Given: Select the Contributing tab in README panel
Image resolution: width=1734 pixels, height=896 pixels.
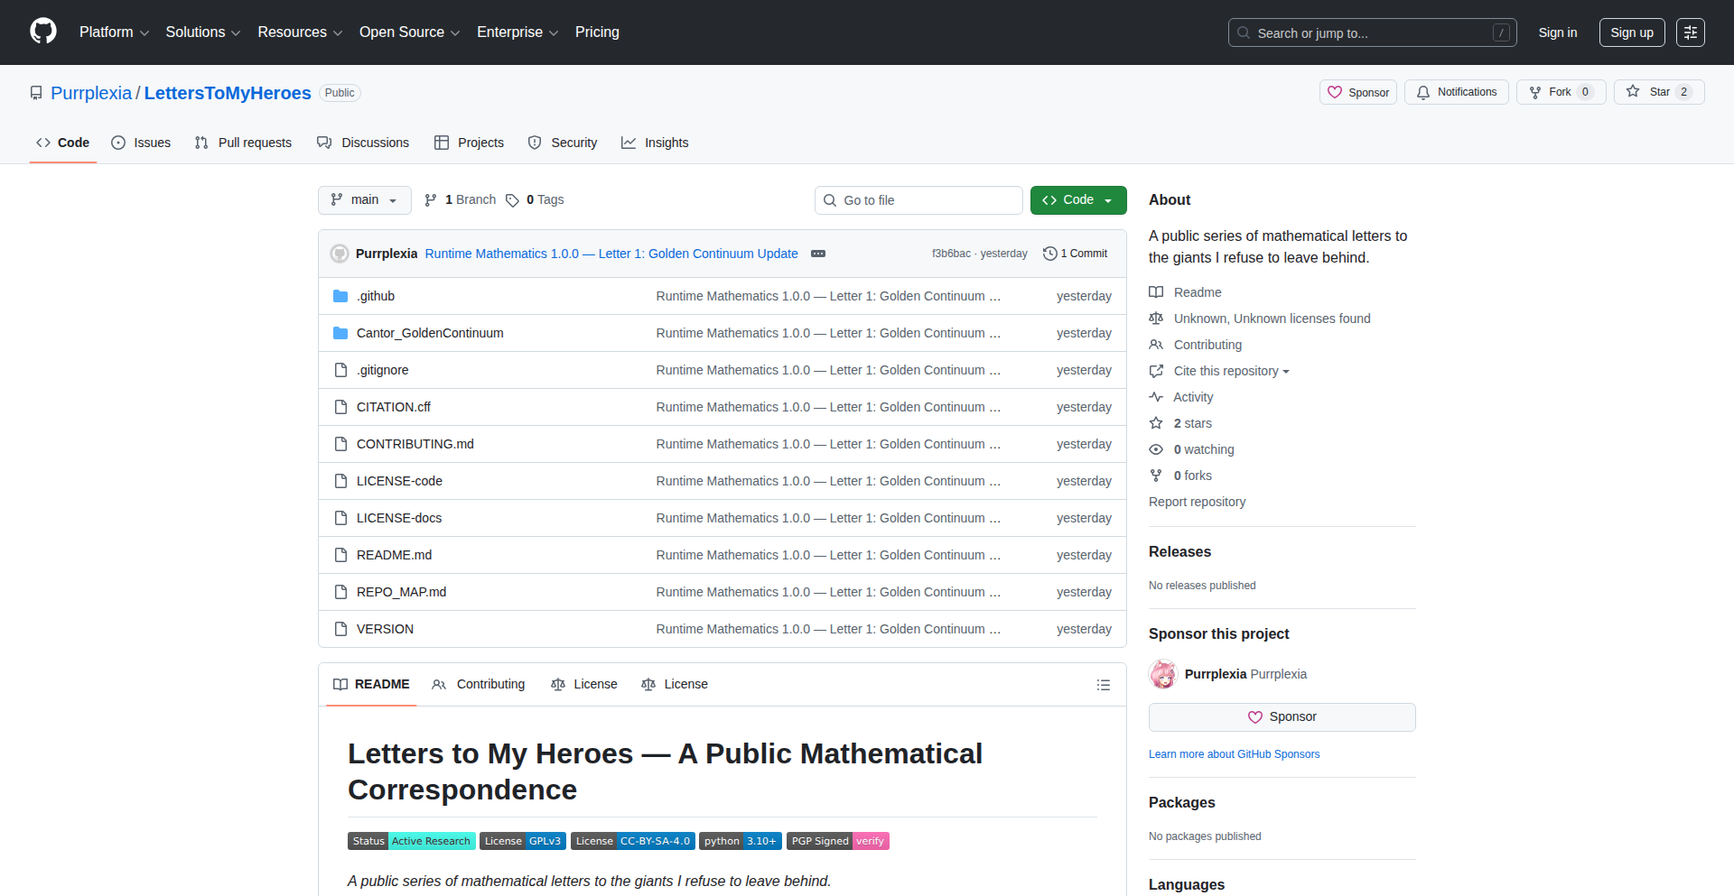Looking at the screenshot, I should click(479, 685).
